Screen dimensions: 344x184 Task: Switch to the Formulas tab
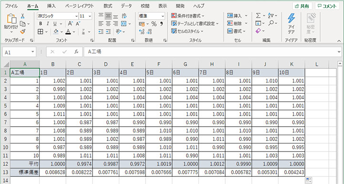pos(108,6)
